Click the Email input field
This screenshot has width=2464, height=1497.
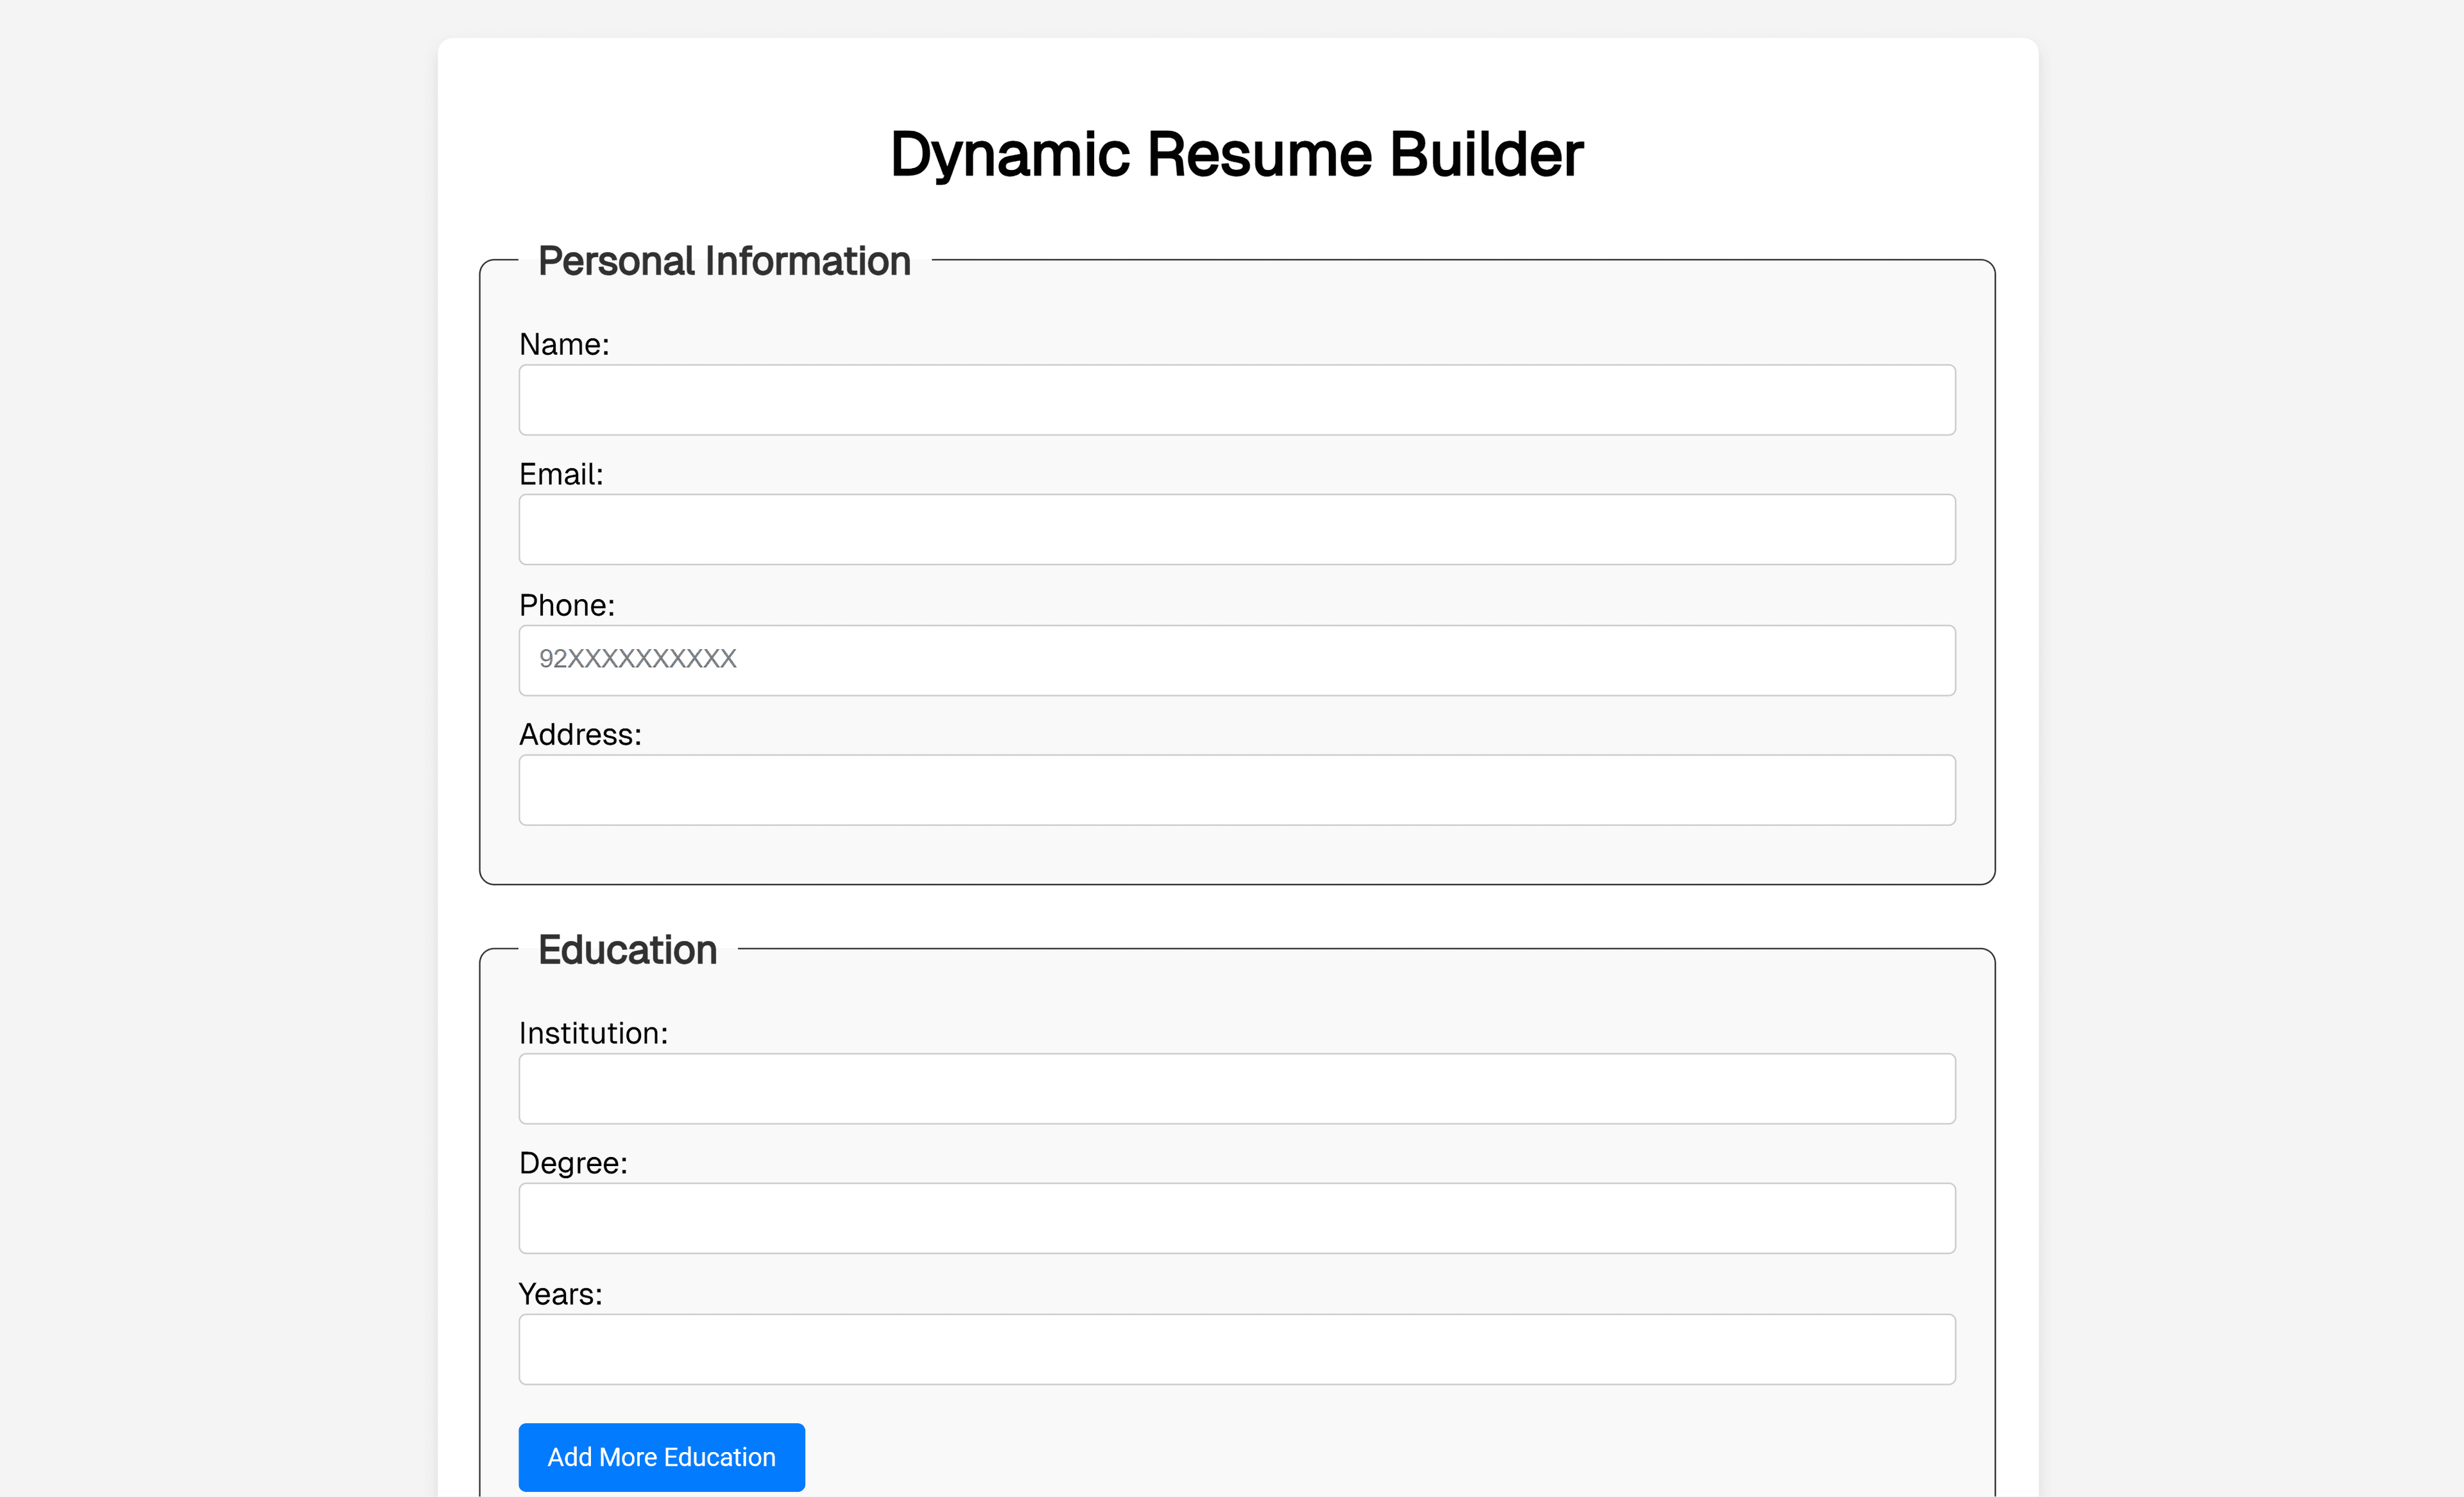point(1236,529)
